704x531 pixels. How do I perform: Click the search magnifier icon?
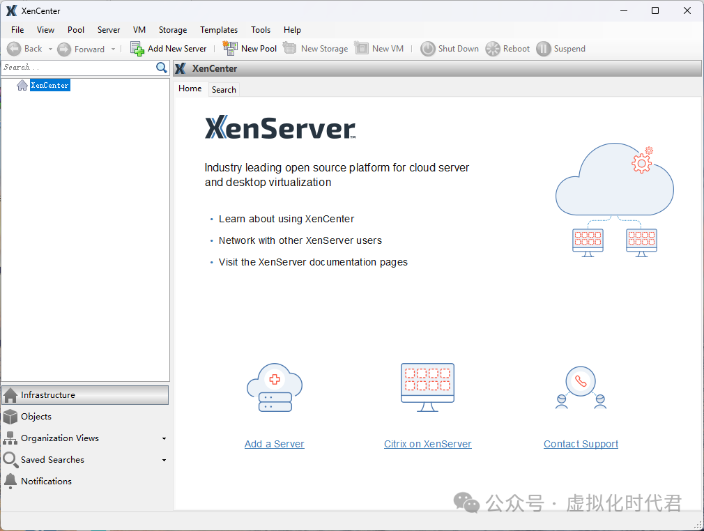[162, 68]
